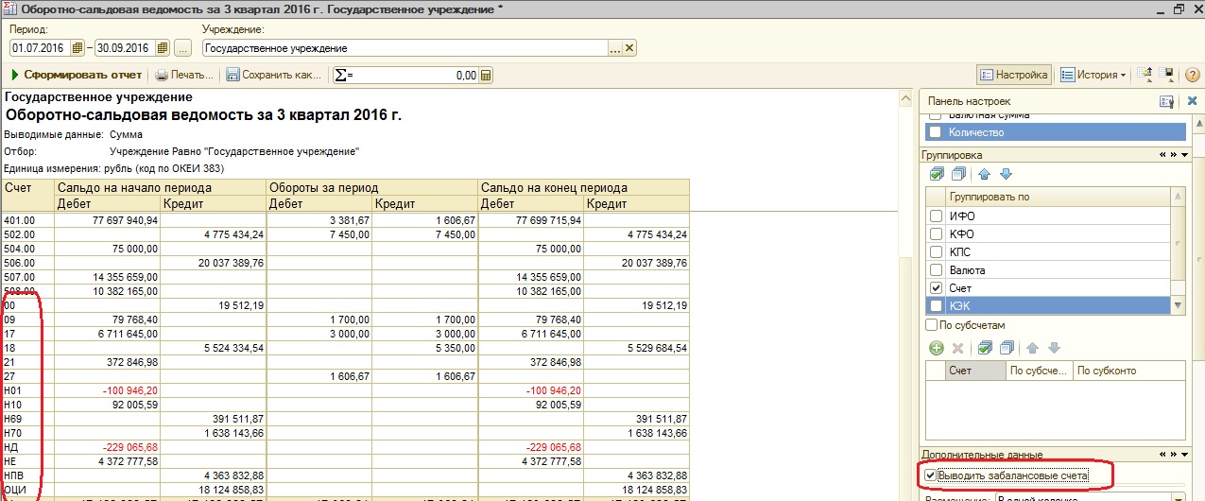This screenshot has height=501, width=1205.
Task: Uncheck Выводить забалансовые счета checkbox
Action: pos(931,475)
